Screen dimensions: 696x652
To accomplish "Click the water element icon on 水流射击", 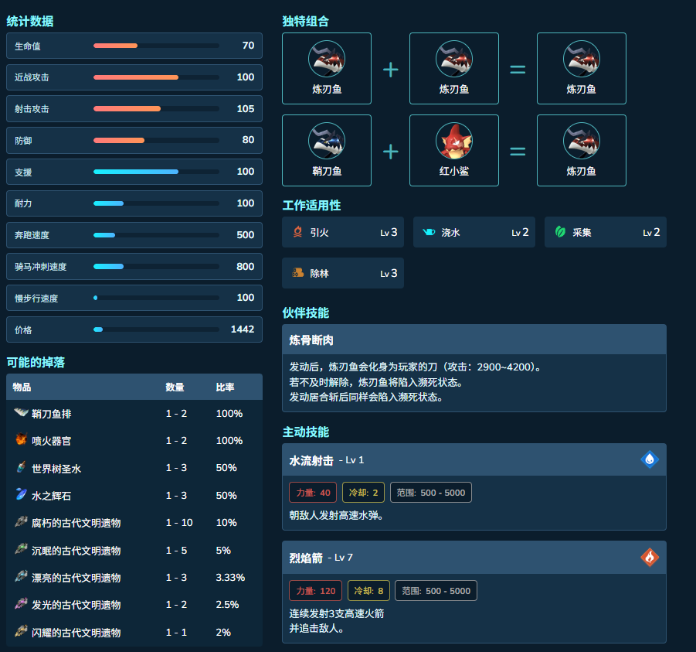I will tap(650, 459).
